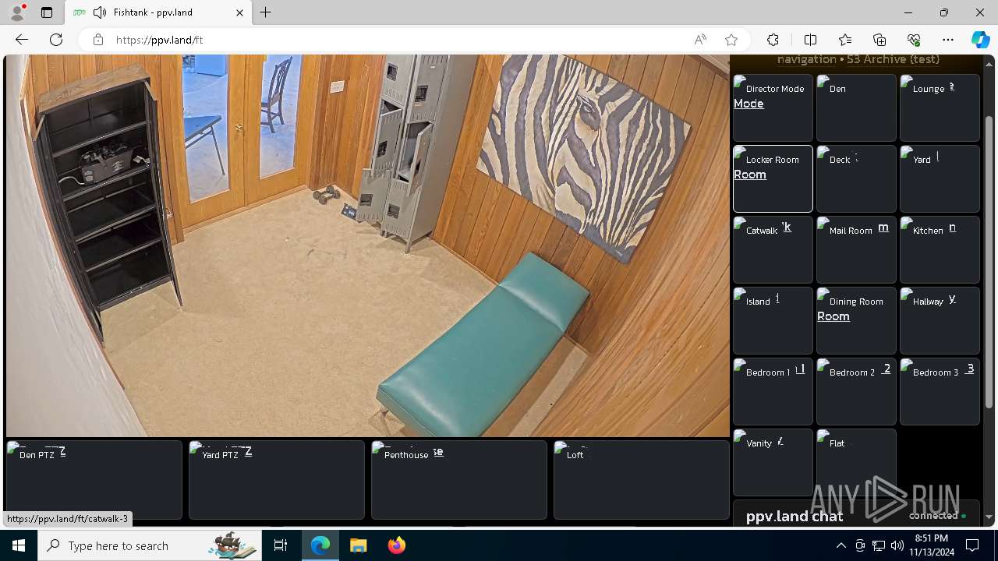Open the browser Extensions menu
The width and height of the screenshot is (998, 561).
773,40
